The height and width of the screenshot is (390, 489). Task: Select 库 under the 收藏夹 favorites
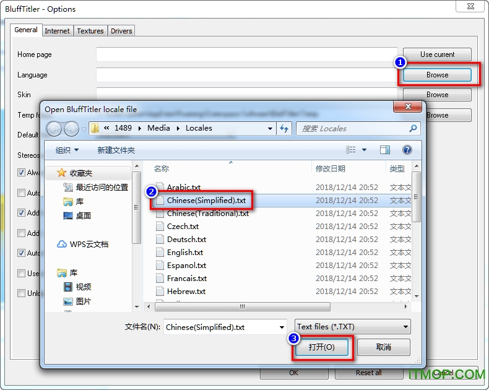(x=73, y=202)
